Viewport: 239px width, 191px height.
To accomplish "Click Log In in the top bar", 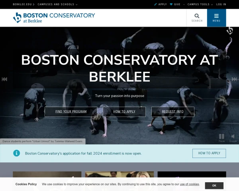I will tap(221, 4).
